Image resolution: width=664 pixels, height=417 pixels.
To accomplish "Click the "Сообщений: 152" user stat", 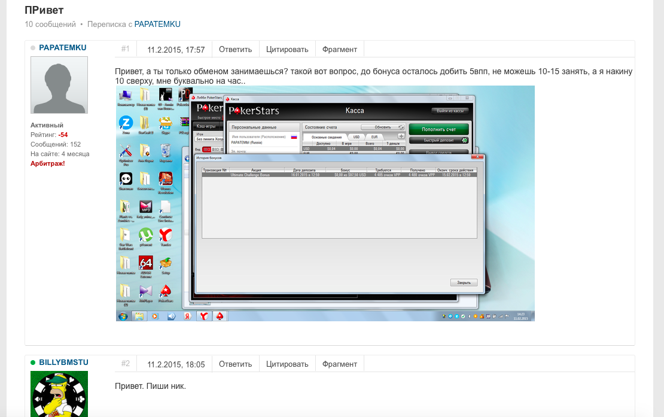I will point(56,144).
